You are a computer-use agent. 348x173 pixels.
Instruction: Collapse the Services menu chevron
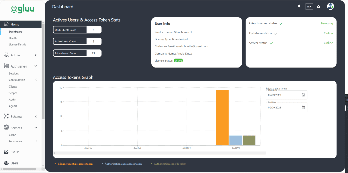(x=36, y=128)
